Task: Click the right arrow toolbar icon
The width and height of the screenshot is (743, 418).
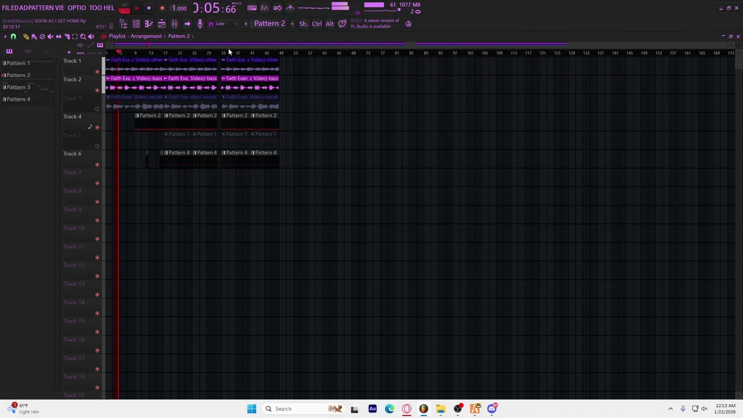Action: 187,24
